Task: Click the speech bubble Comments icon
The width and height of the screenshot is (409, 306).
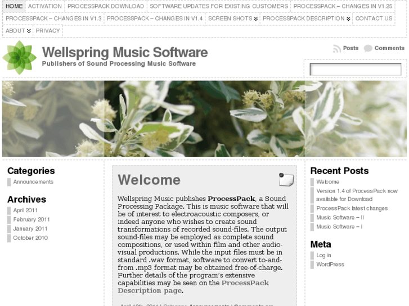Action: (x=368, y=48)
